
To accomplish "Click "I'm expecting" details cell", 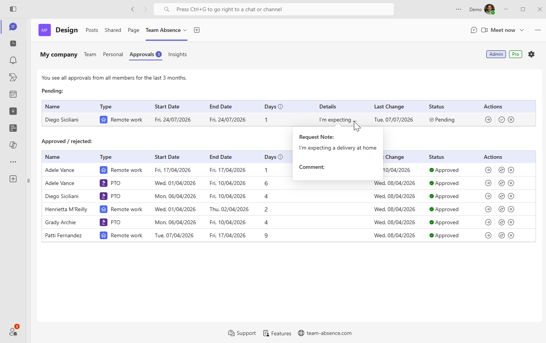I will tap(338, 120).
